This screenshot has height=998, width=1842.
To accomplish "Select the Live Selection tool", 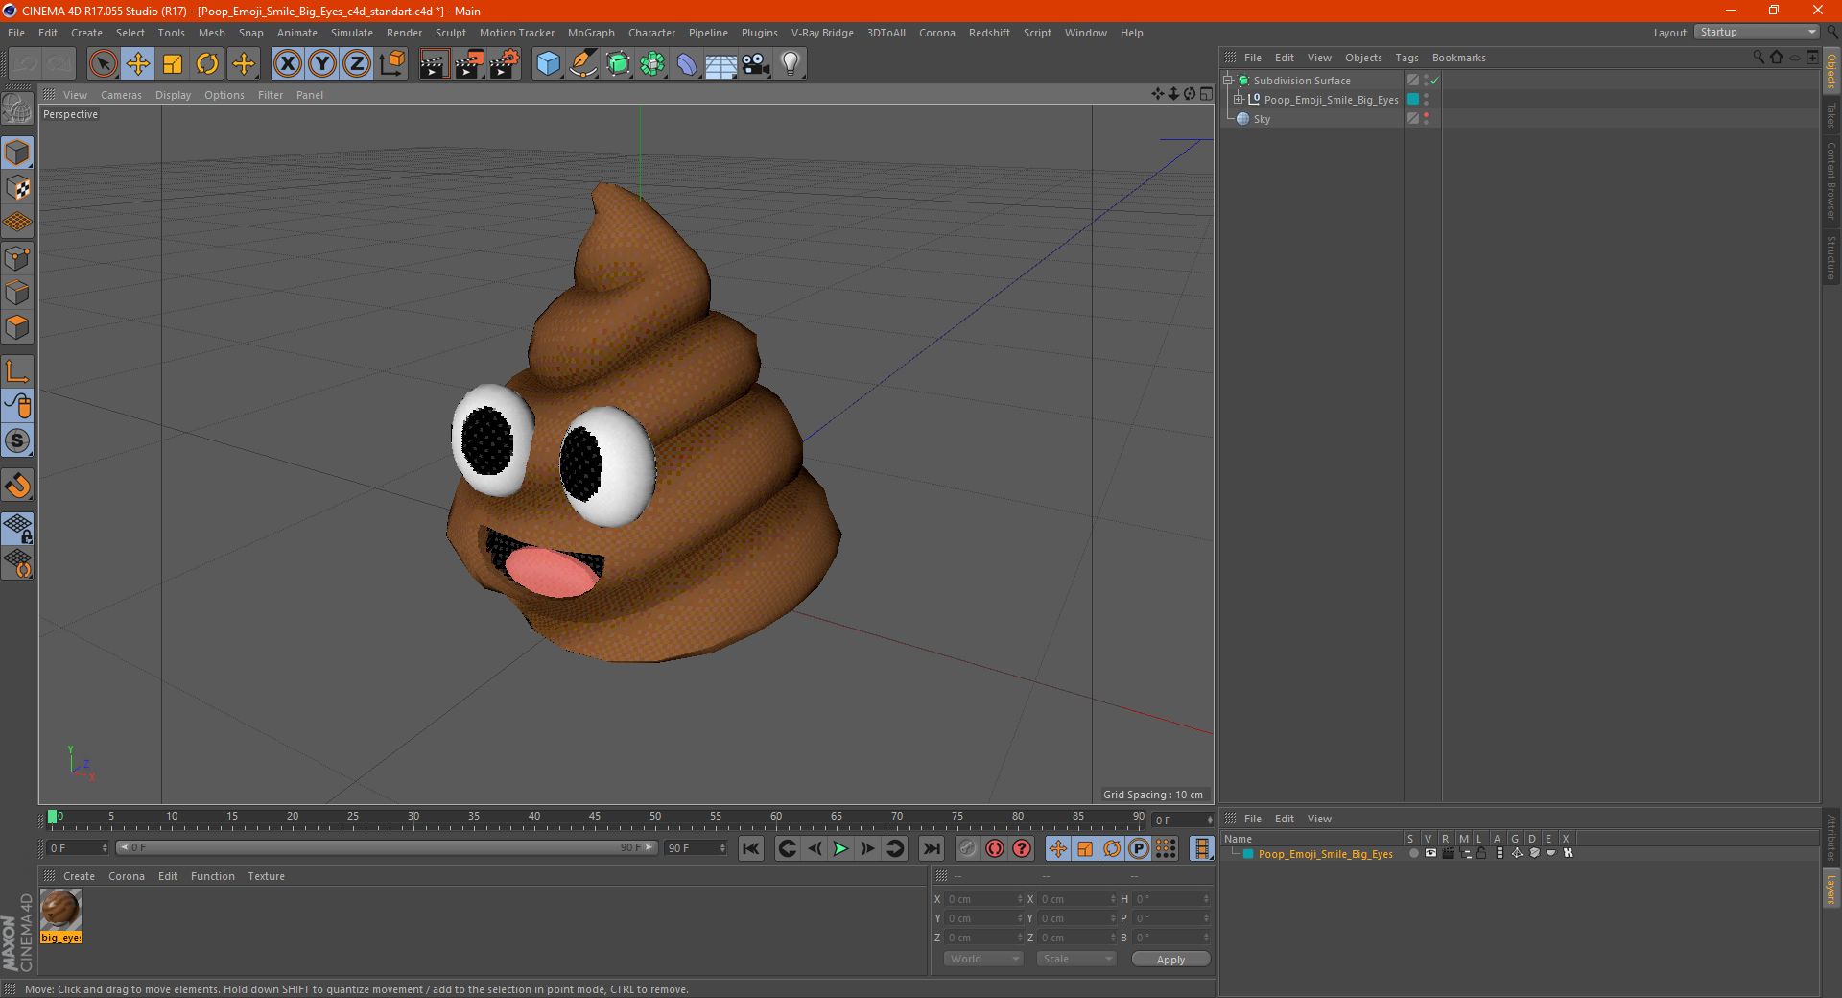I will pyautogui.click(x=103, y=64).
